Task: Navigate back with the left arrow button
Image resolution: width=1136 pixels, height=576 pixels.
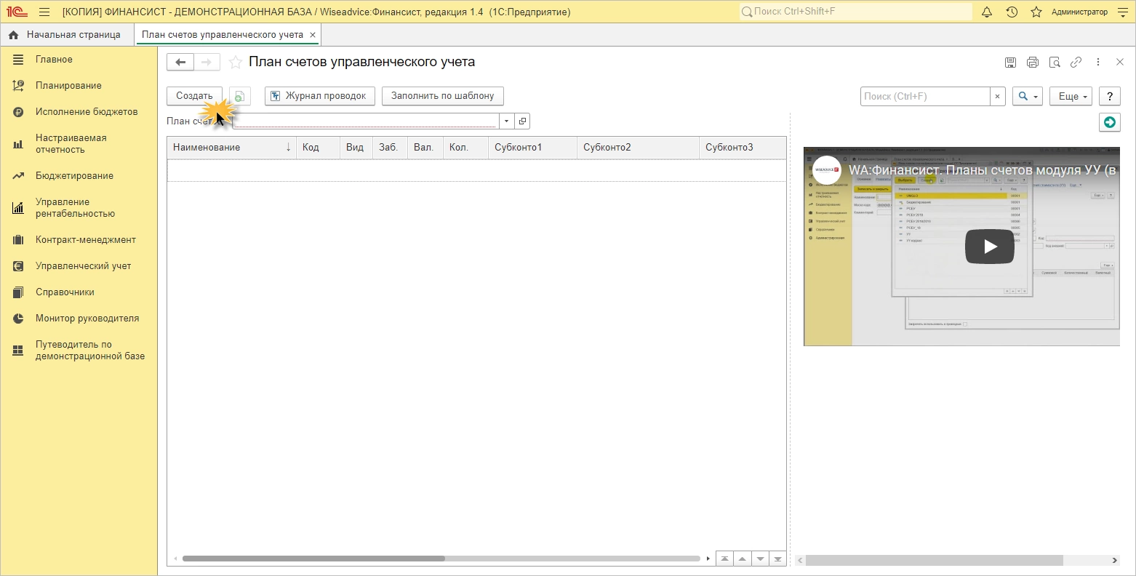Action: click(x=180, y=63)
